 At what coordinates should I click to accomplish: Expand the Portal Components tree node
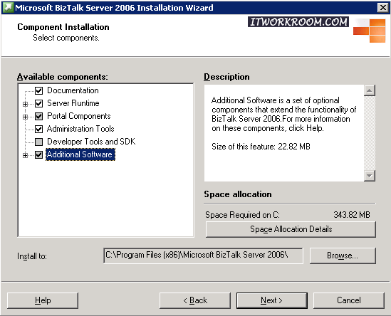(25, 117)
